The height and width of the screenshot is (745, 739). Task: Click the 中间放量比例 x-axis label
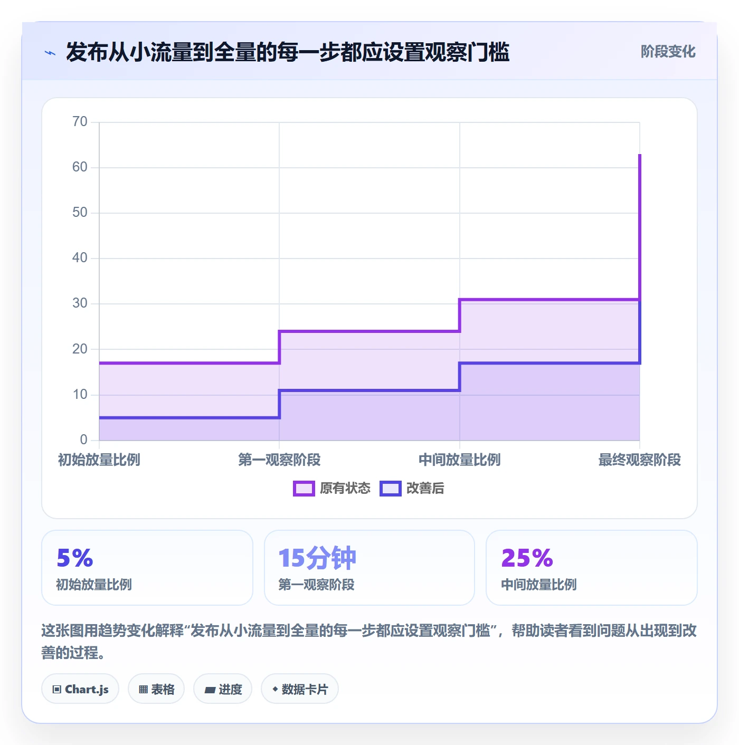click(460, 460)
